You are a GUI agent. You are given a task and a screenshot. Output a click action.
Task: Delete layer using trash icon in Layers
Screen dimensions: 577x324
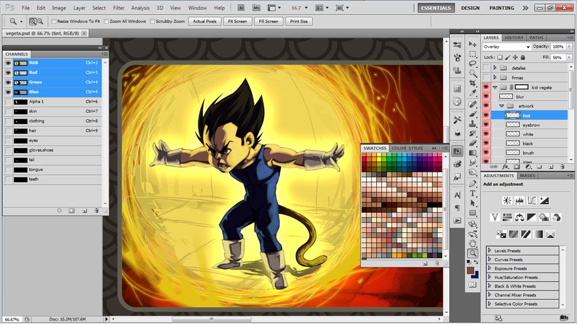pyautogui.click(x=562, y=167)
